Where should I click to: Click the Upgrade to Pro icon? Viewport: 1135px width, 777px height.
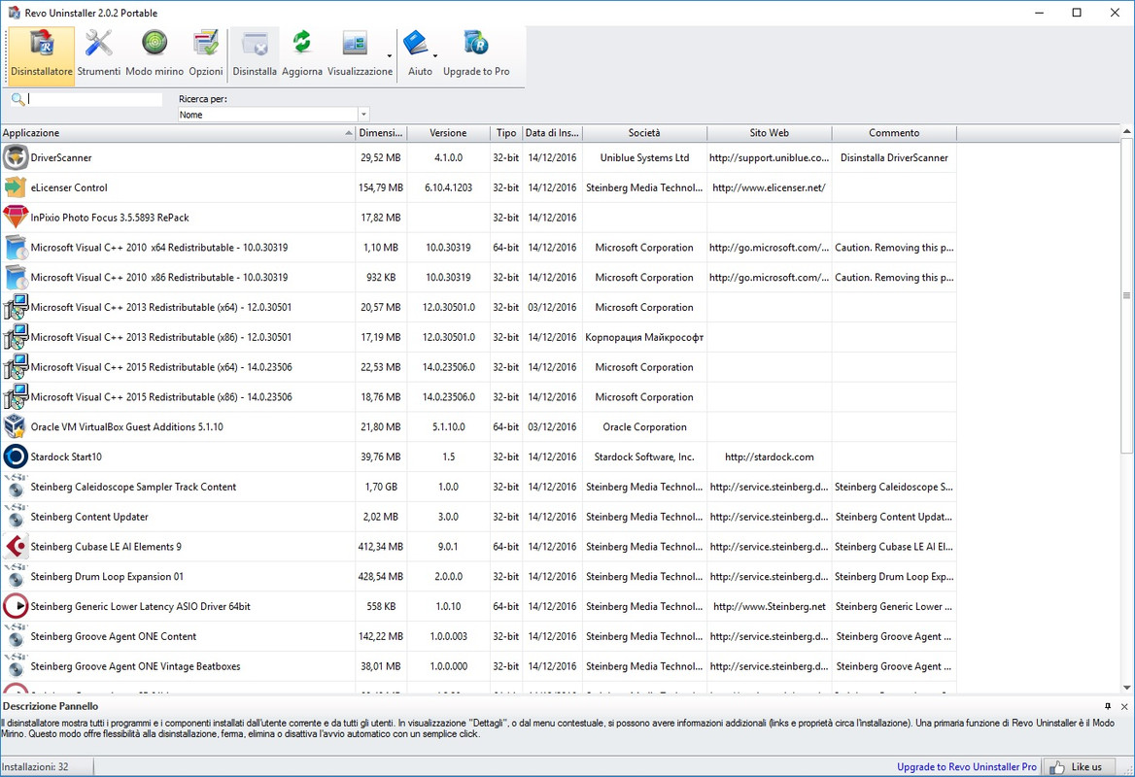(x=476, y=44)
